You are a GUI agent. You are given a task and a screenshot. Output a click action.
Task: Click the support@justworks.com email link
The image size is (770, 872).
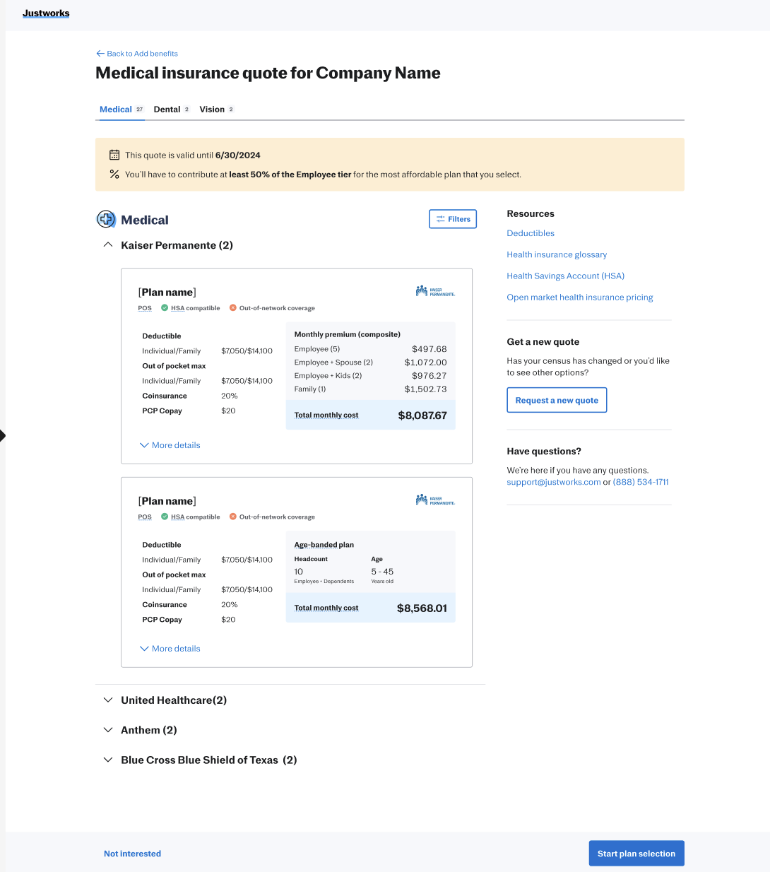(553, 482)
